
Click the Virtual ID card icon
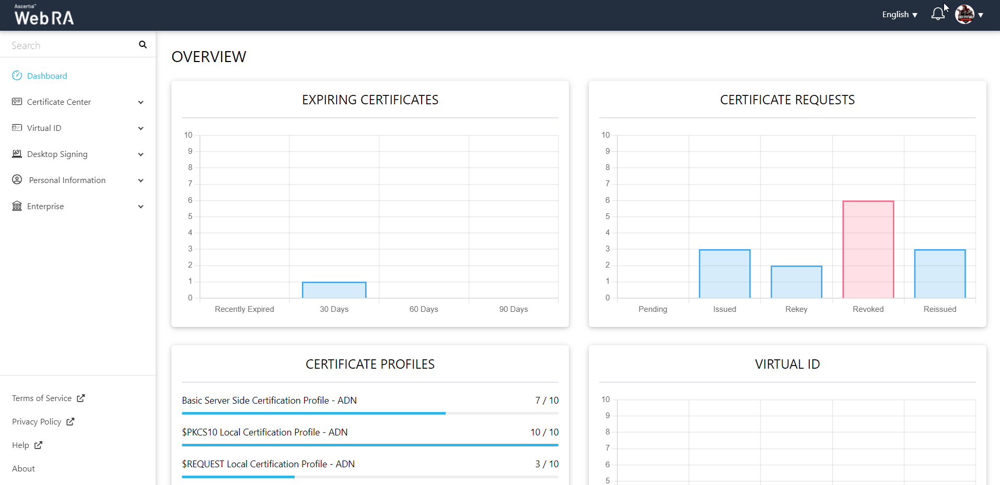(x=17, y=128)
